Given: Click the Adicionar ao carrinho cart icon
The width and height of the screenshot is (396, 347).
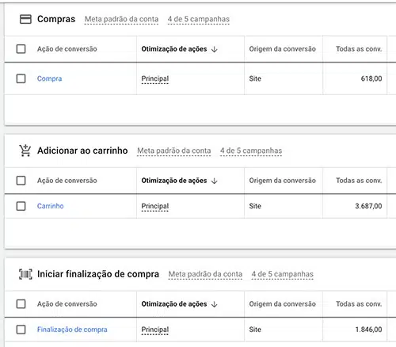Looking at the screenshot, I should [x=25, y=151].
